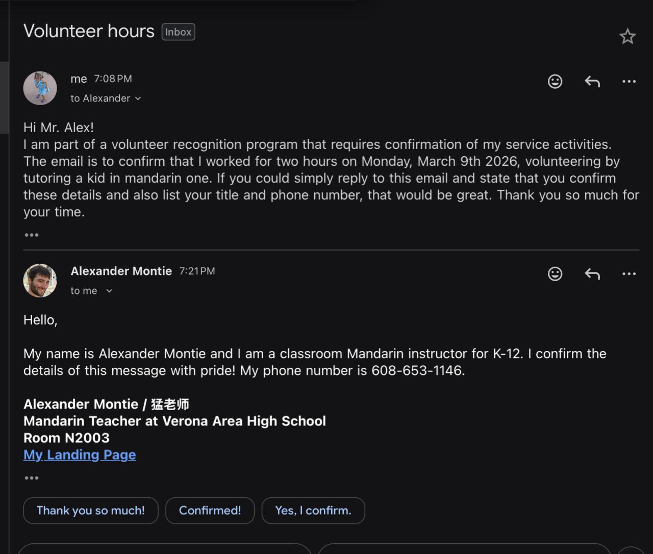Viewport: 653px width, 554px height.
Task: Open the "My Landing Page" link
Action: (80, 455)
